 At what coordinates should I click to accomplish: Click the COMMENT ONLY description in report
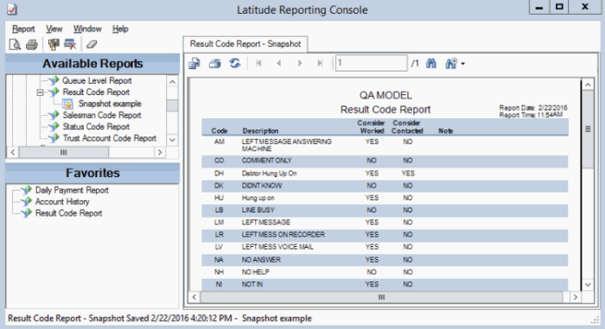pos(266,161)
